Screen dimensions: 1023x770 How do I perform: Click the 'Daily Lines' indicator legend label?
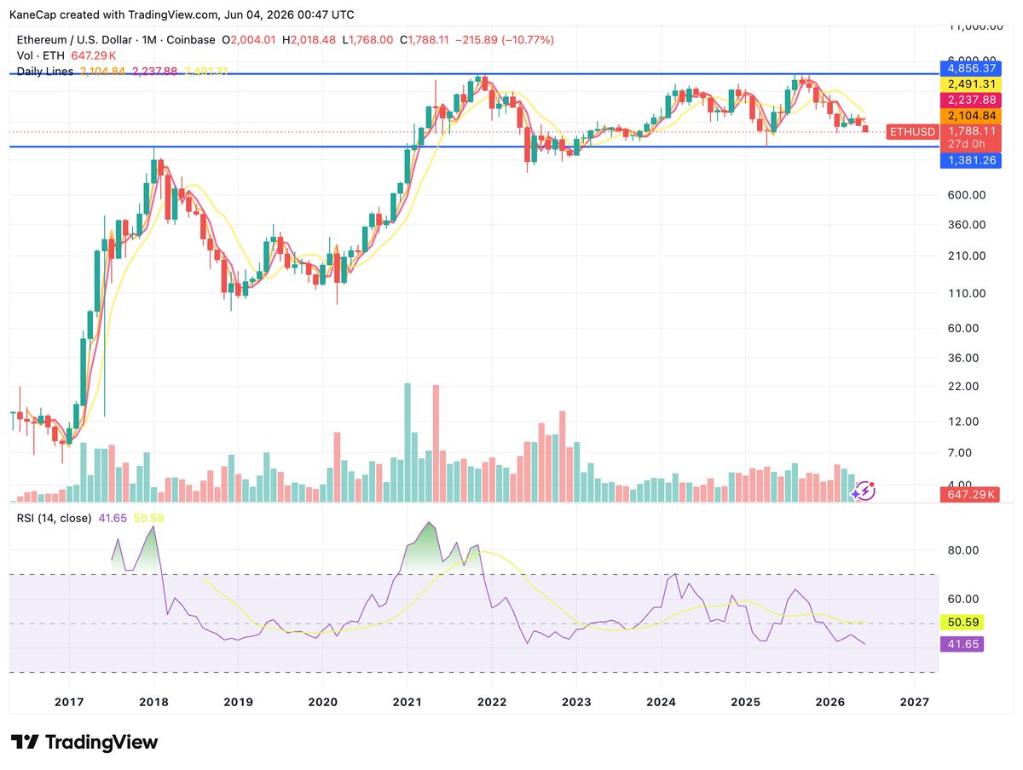(x=46, y=72)
